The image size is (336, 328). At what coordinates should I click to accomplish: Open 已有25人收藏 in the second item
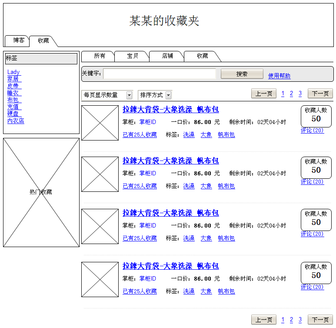click(140, 186)
